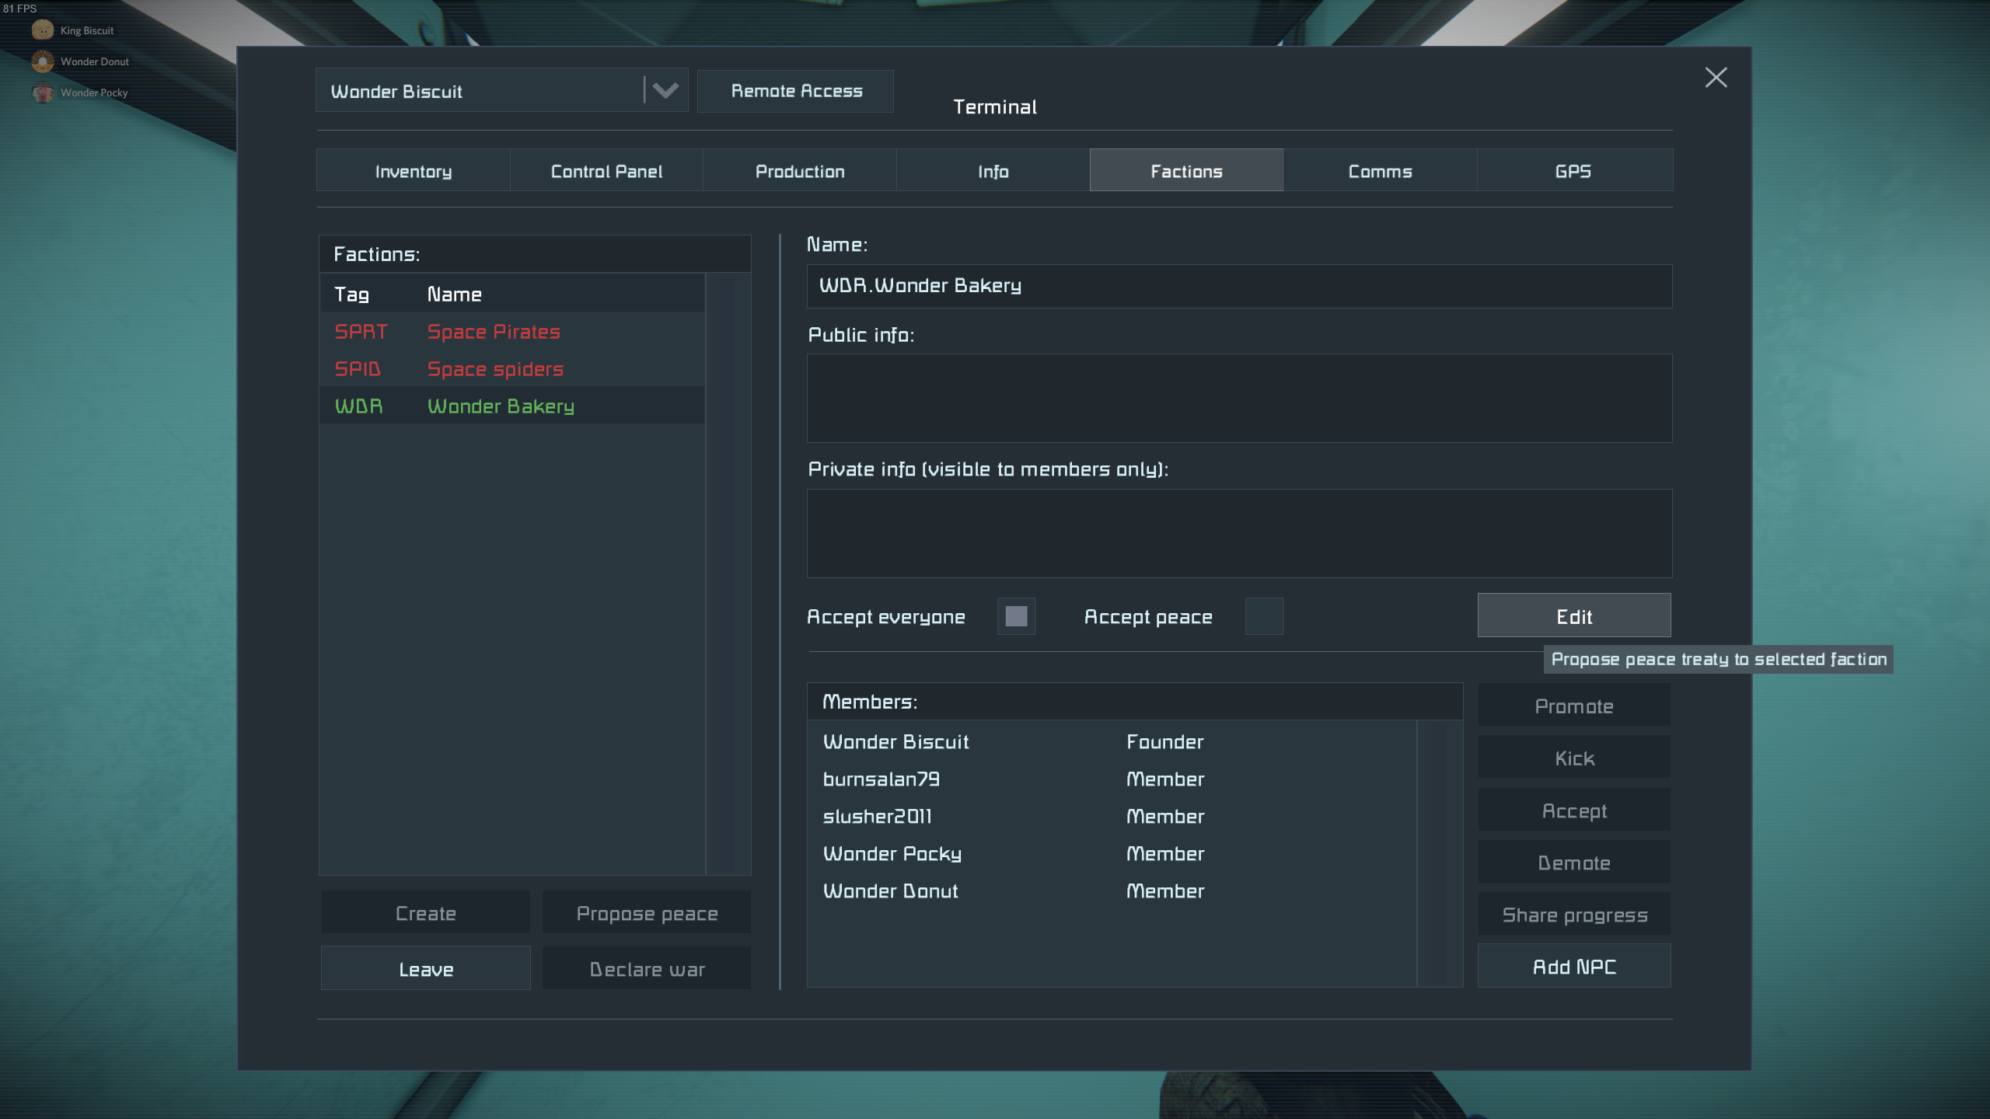Enable the Accept peace checkbox

1264,616
